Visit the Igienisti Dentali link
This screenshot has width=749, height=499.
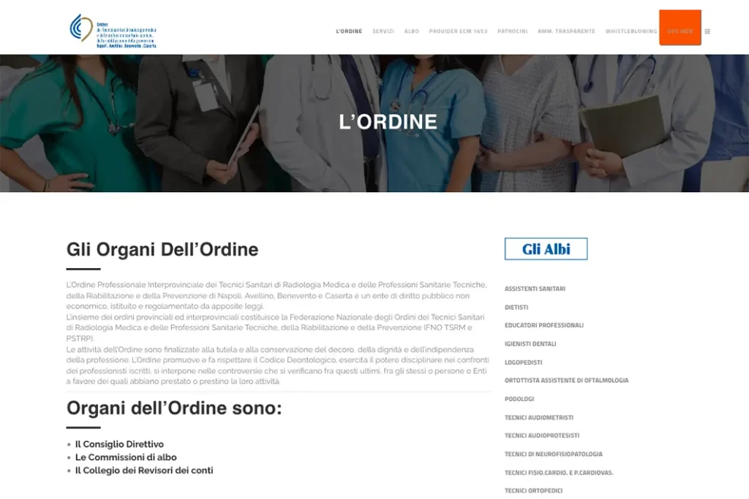click(x=530, y=344)
